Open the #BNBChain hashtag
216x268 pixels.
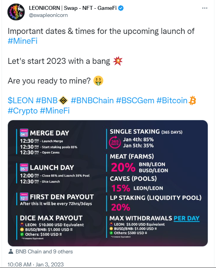92,100
